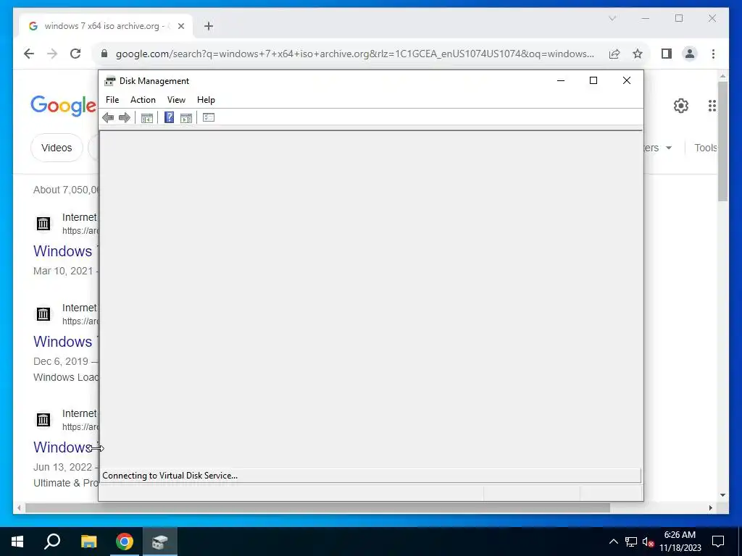
Task: Switch to Chrome via taskbar icon
Action: (125, 542)
